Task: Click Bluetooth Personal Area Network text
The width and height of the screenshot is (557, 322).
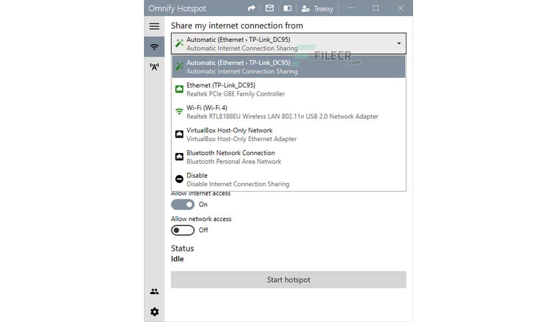Action: (x=234, y=162)
